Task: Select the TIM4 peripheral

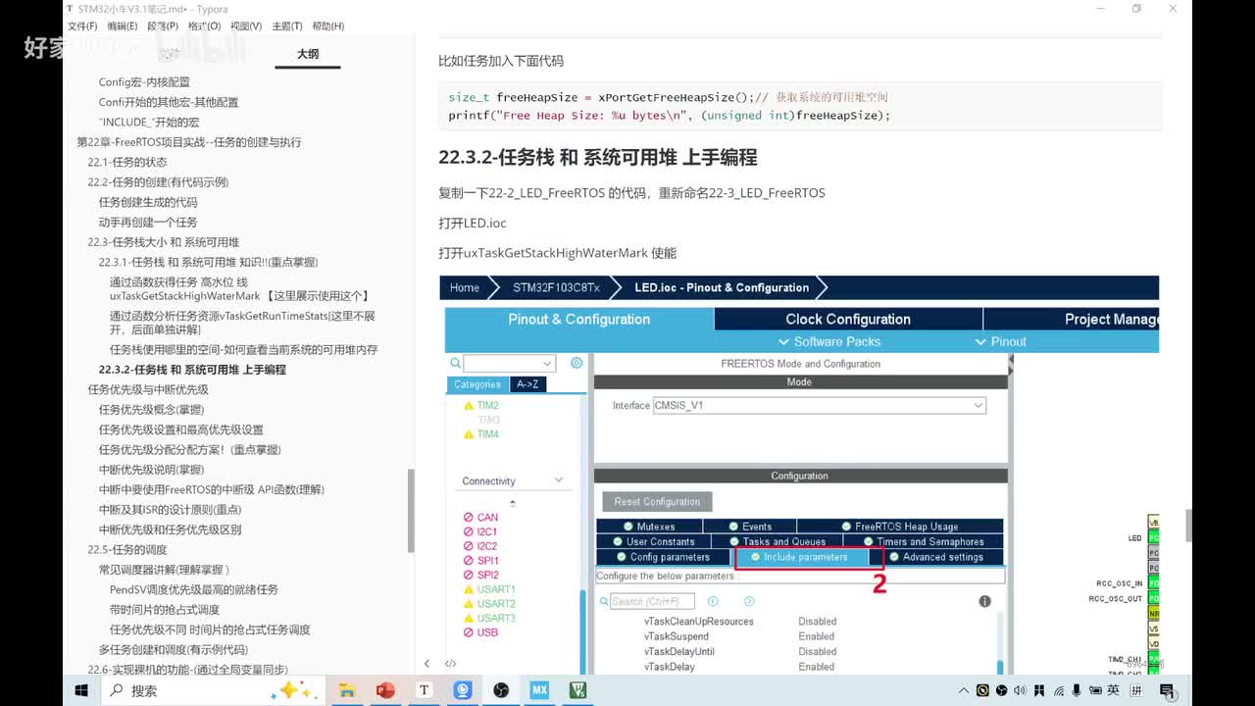Action: click(x=487, y=434)
